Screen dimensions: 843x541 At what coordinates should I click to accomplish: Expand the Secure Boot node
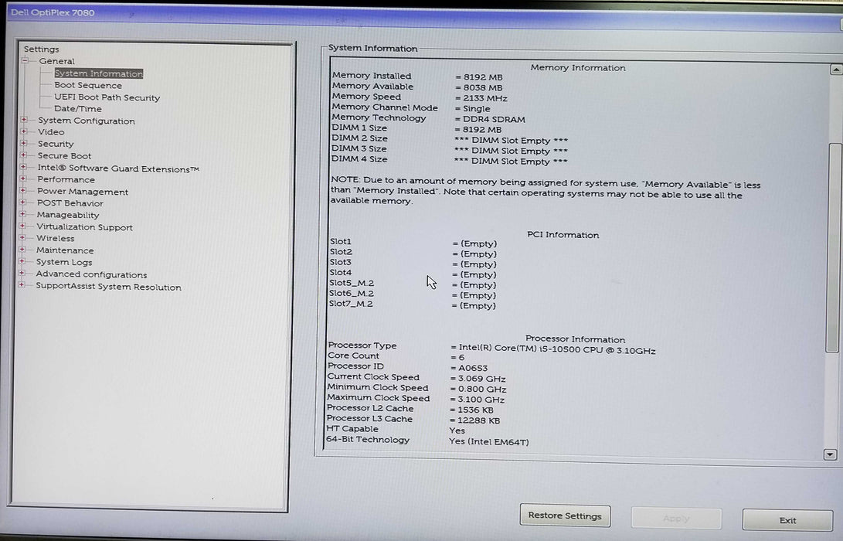tap(24, 155)
